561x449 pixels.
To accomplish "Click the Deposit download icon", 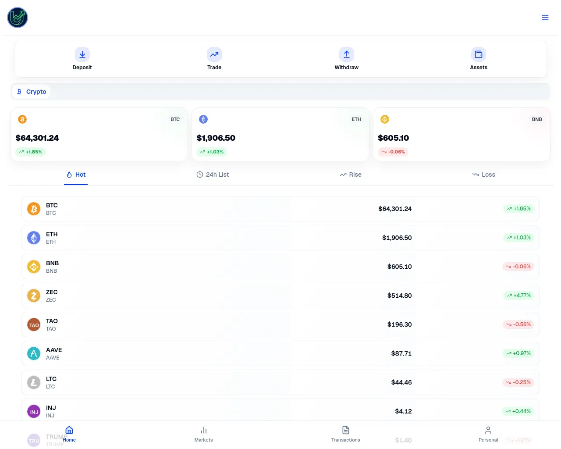I will point(82,54).
